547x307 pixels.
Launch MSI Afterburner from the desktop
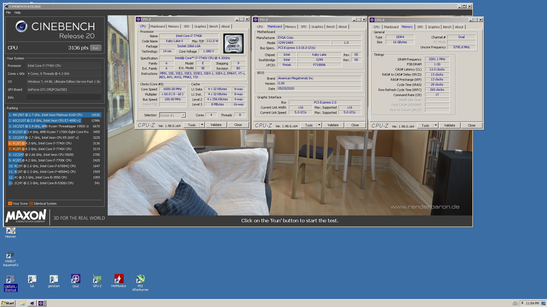(140, 283)
